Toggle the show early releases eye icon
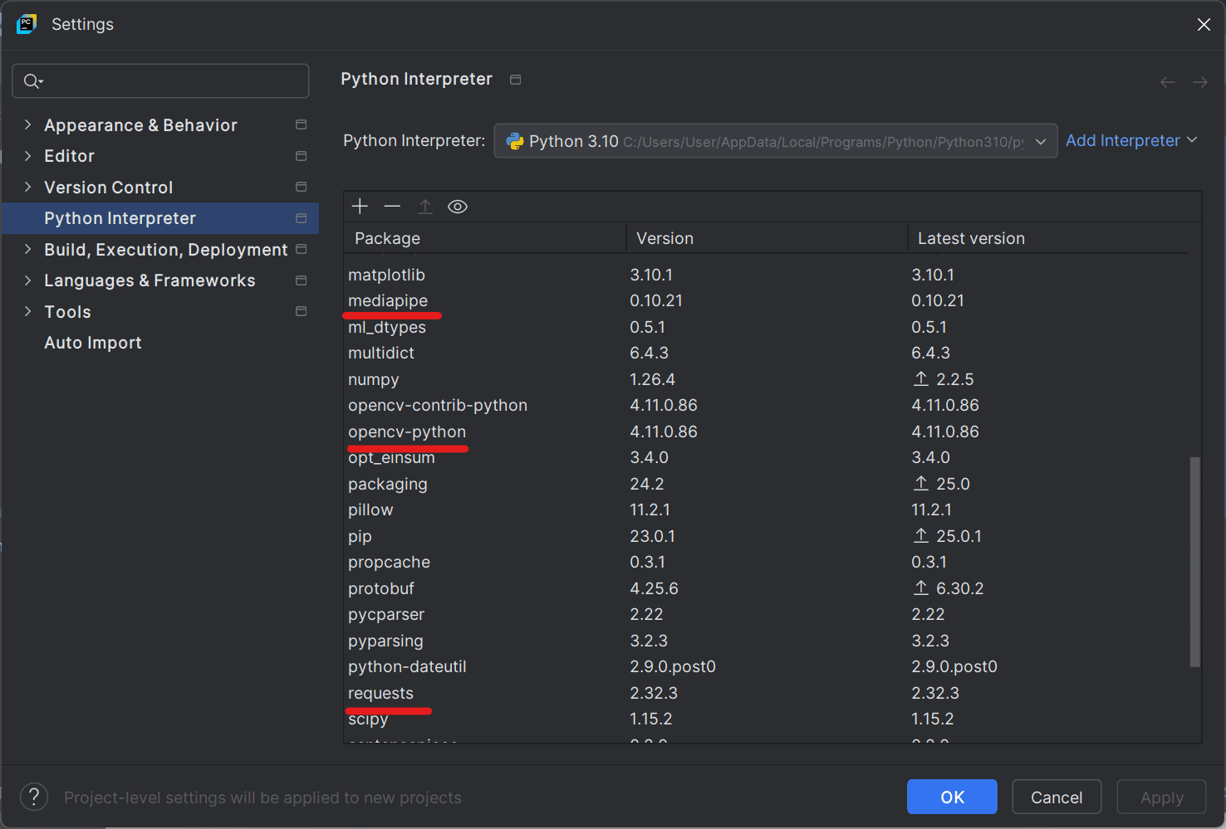Image resolution: width=1226 pixels, height=829 pixels. click(458, 207)
